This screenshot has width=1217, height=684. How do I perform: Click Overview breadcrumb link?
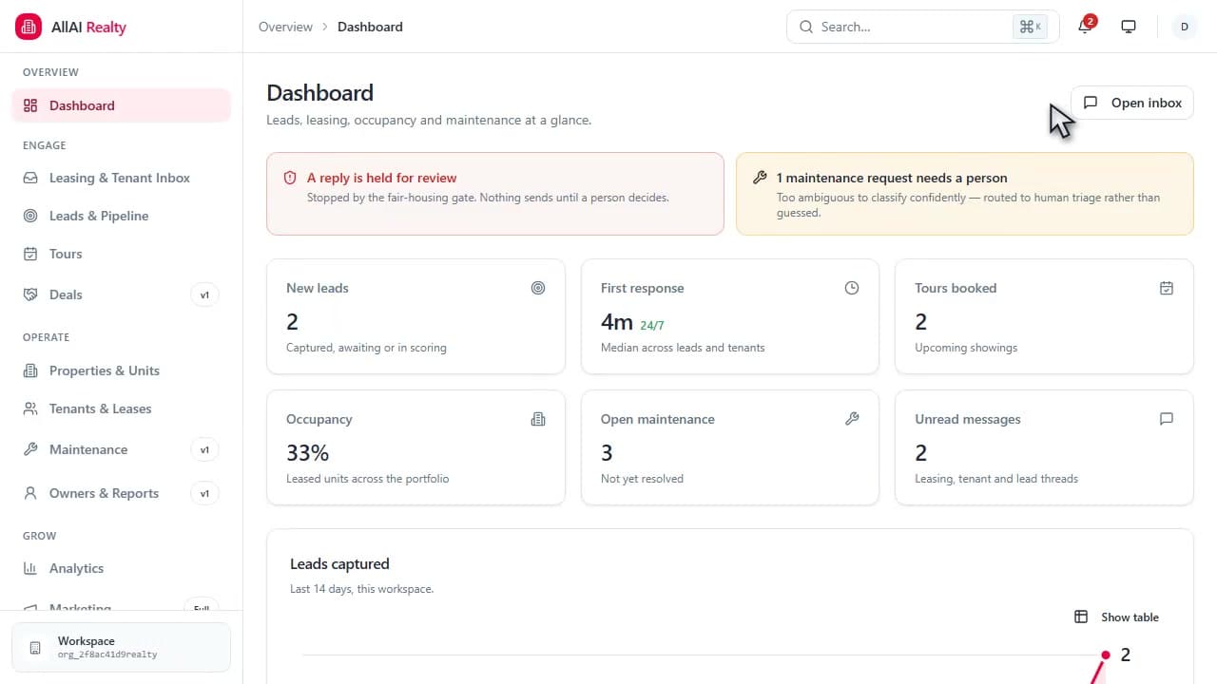(x=285, y=27)
